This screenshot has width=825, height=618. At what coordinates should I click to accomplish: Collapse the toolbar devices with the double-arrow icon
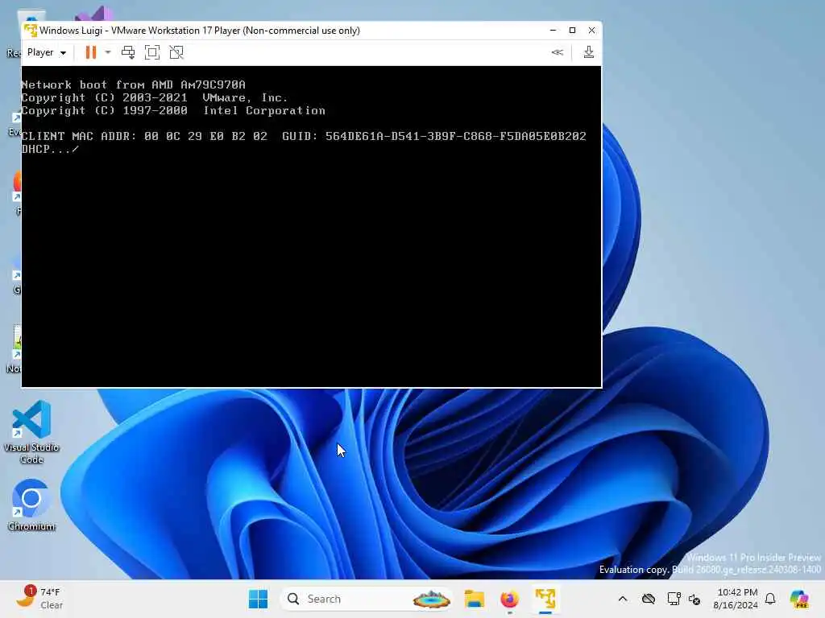pos(558,52)
